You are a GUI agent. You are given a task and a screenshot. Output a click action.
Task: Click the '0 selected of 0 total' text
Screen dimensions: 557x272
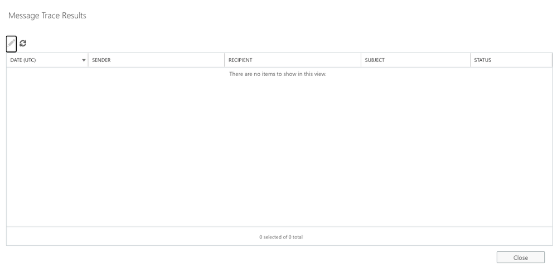[x=281, y=237]
